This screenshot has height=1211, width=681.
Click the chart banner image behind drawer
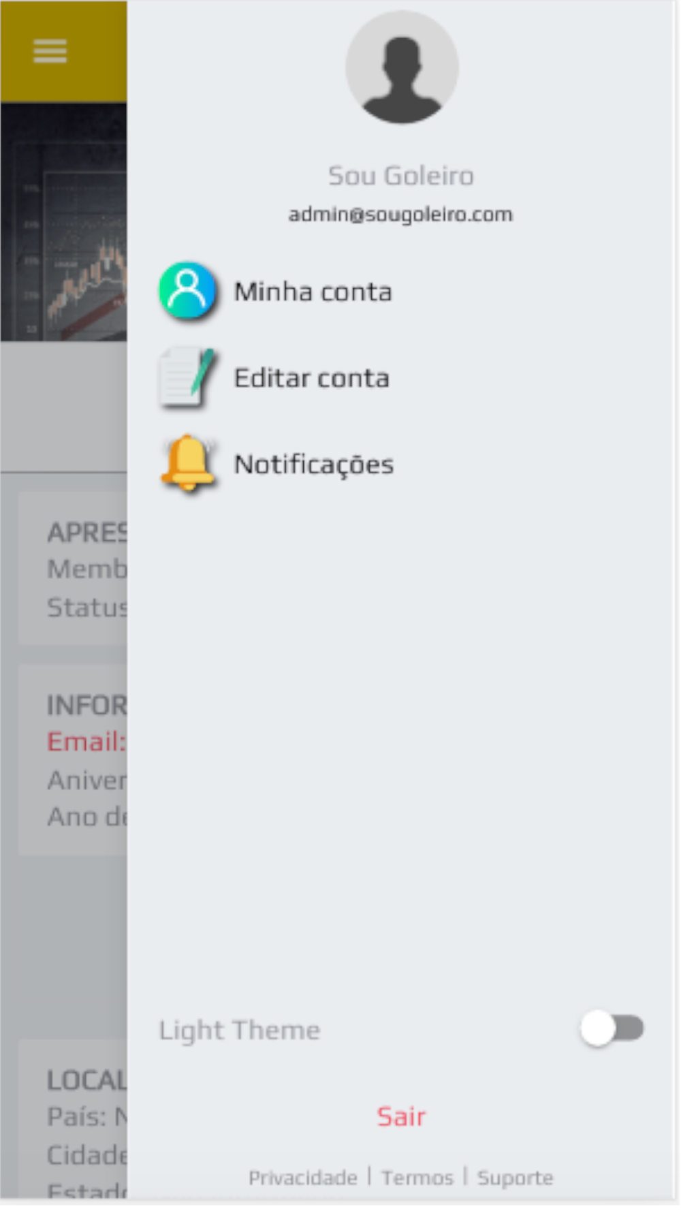(64, 222)
